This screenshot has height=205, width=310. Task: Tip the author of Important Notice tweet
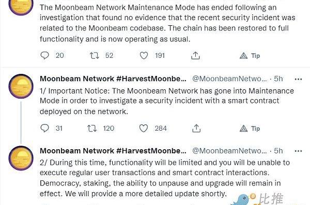(250, 129)
